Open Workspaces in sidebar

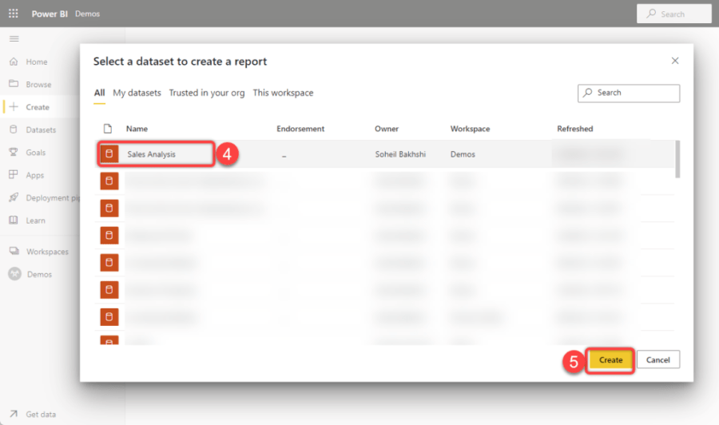(x=39, y=251)
